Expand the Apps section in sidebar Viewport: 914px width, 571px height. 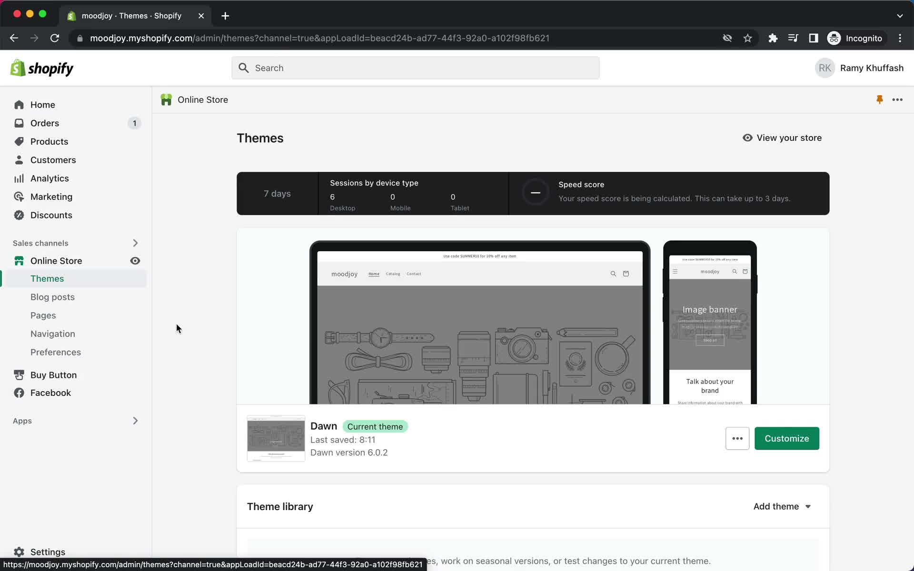[x=135, y=420]
